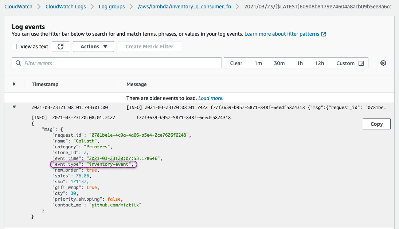Viewport: 399px width, 229px height.
Task: Click the Create Metric Filter button
Action: (x=149, y=47)
